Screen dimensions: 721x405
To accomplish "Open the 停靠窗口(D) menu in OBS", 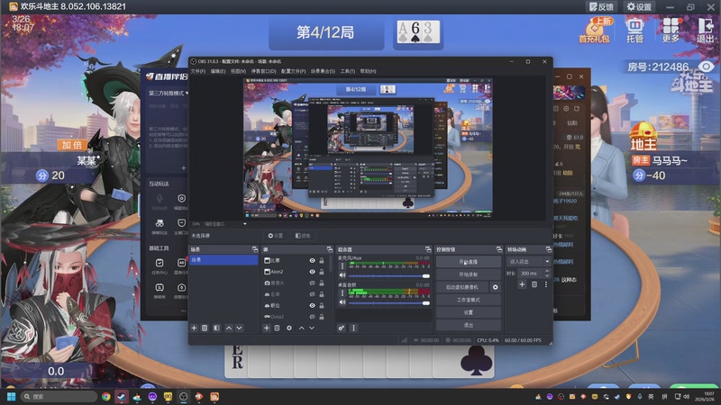I will 263,71.
